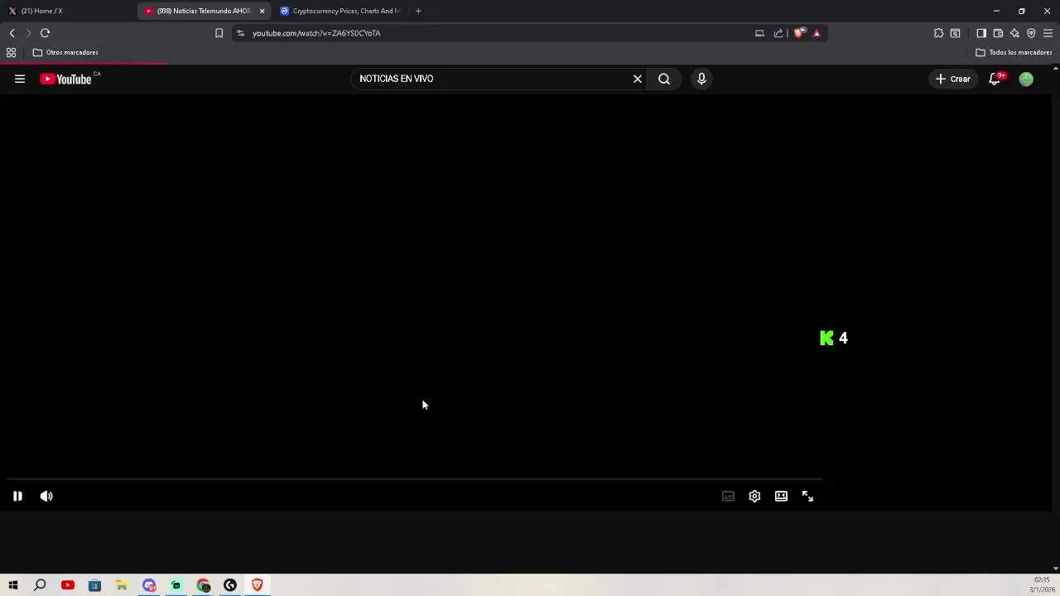
Task: Open the Windows Start menu
Action: click(x=13, y=585)
